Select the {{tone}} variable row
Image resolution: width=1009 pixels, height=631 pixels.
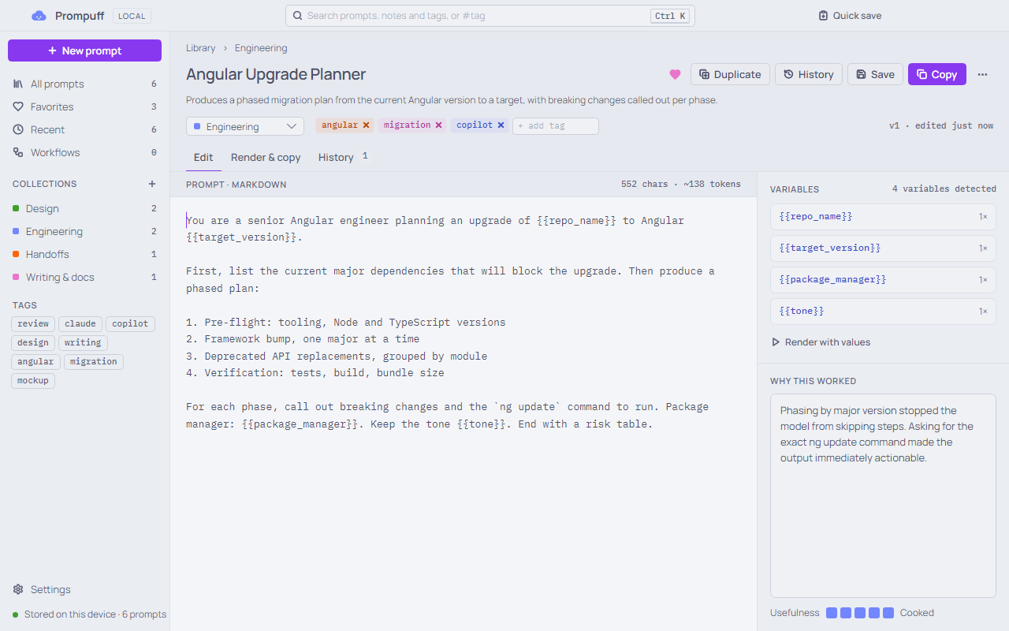[x=883, y=311]
